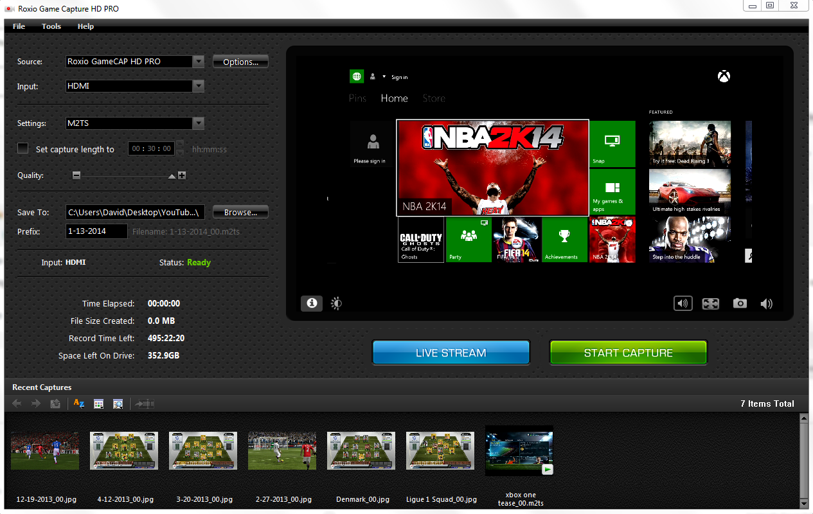
Task: Open the thumbnail view options icon
Action: (98, 403)
